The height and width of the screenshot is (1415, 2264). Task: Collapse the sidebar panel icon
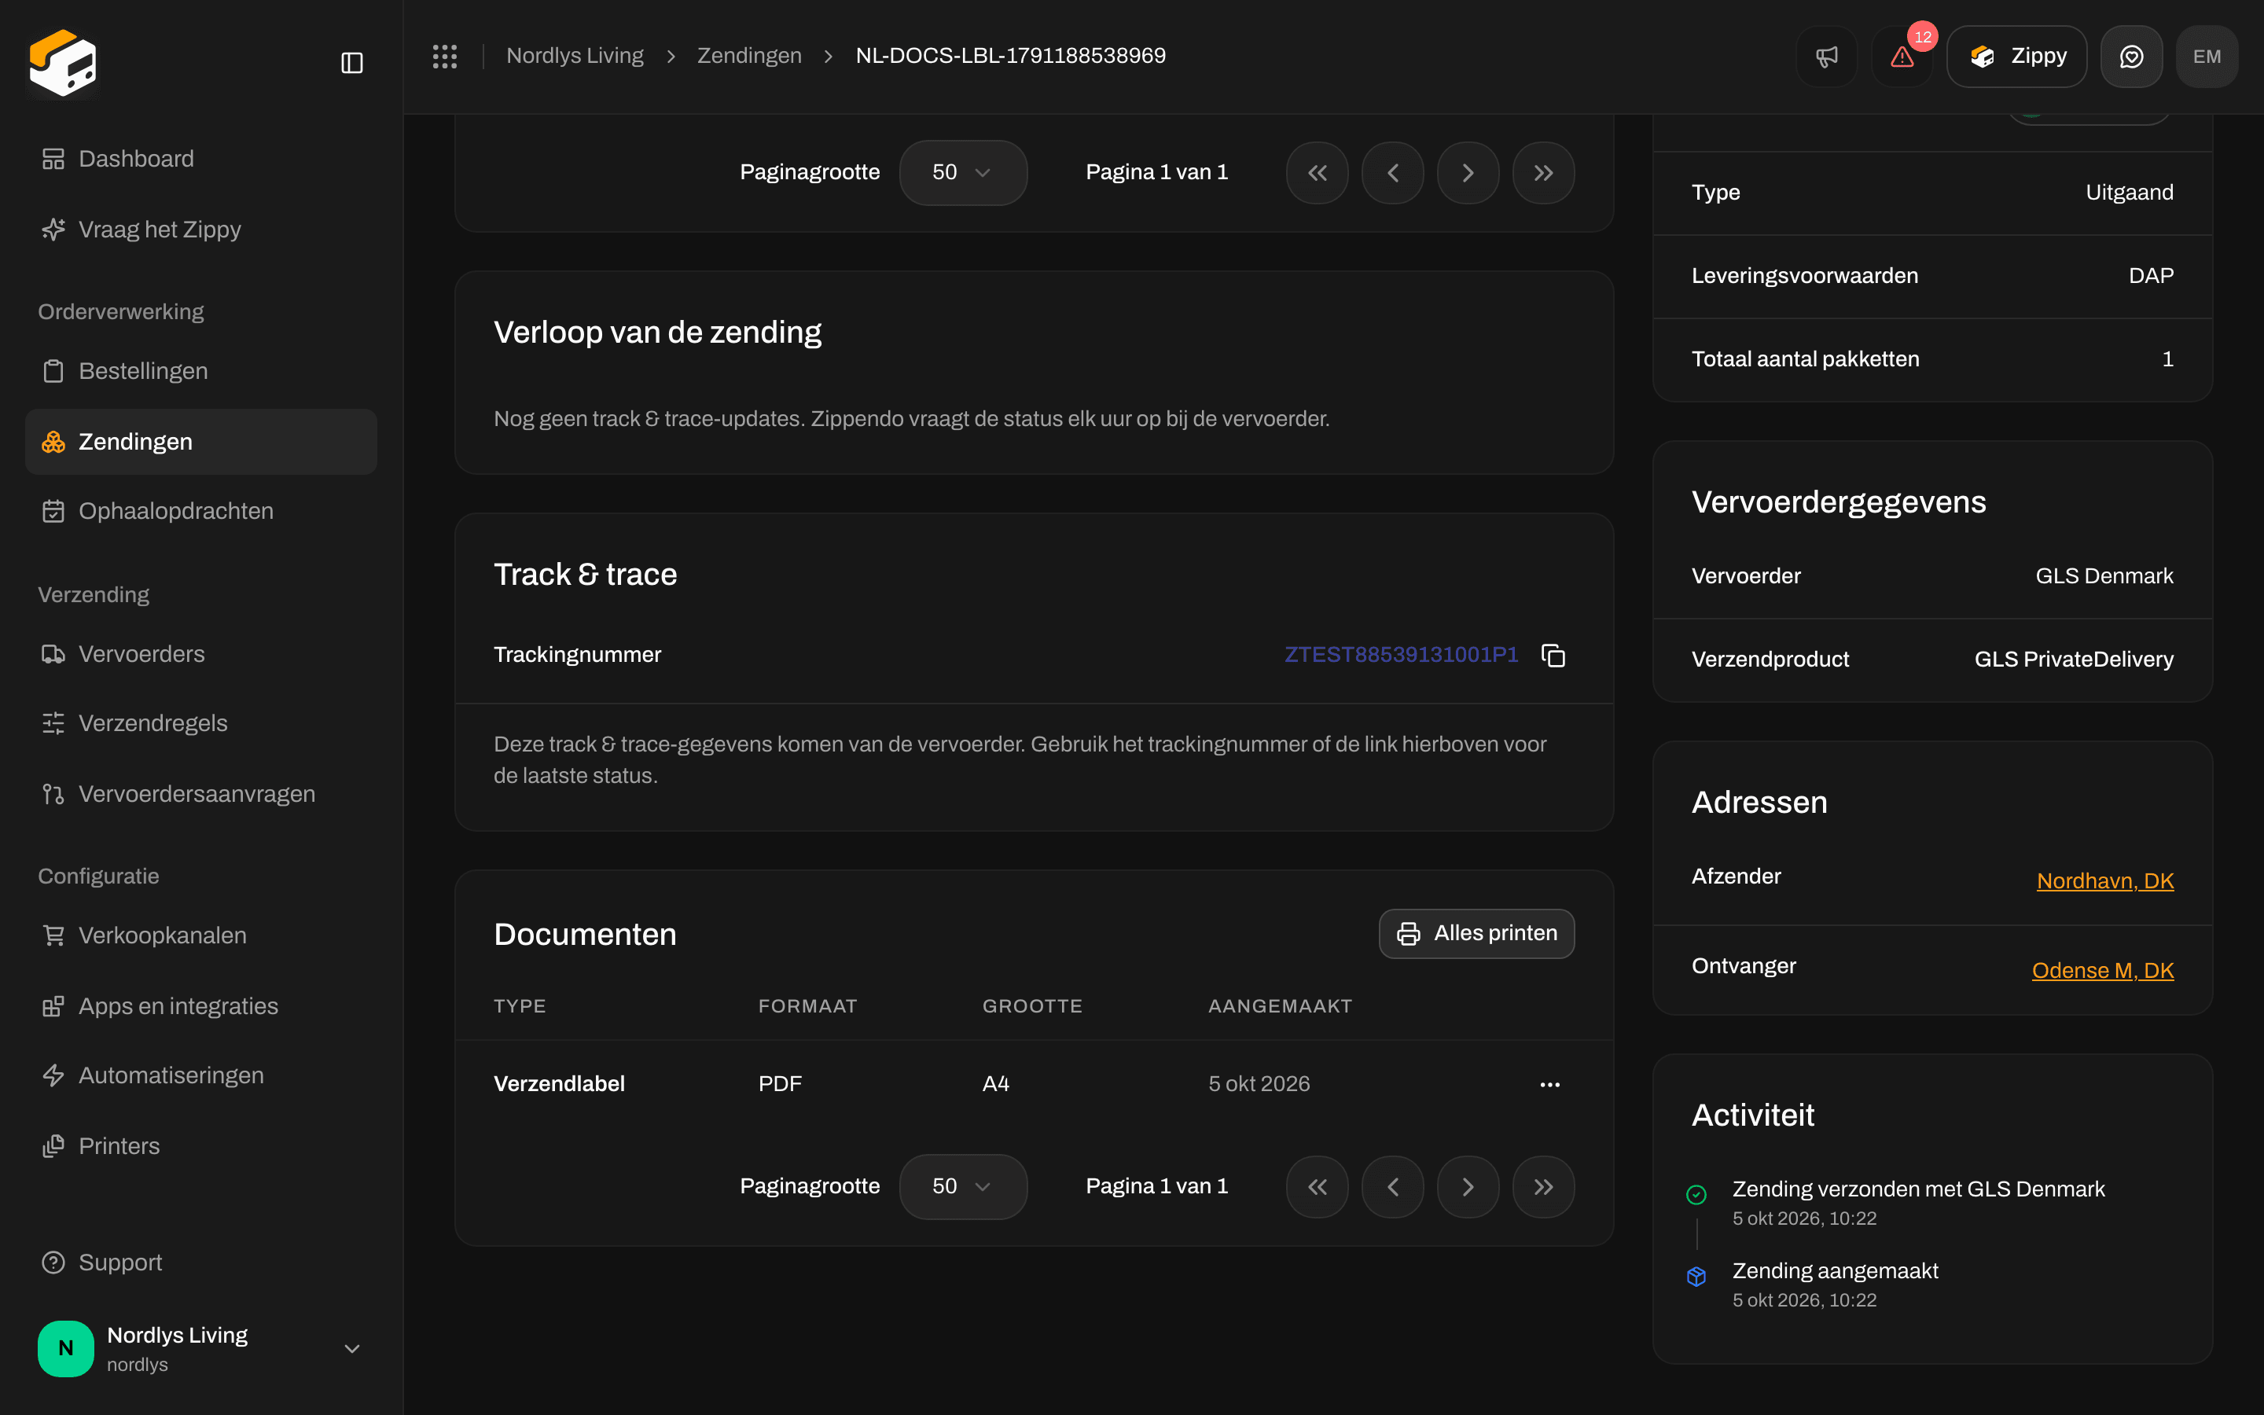[351, 63]
